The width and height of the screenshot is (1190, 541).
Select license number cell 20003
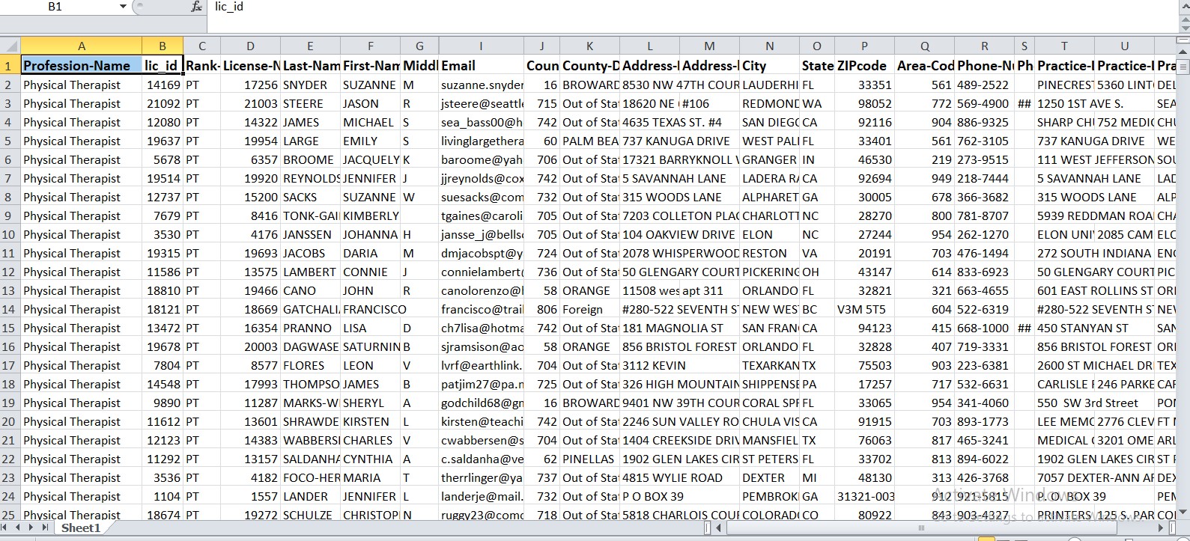pyautogui.click(x=250, y=346)
